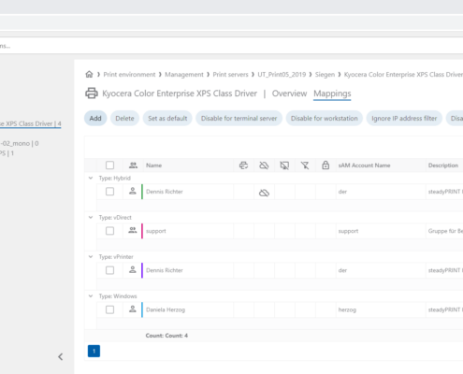Click the Type: Windows group label

118,296
